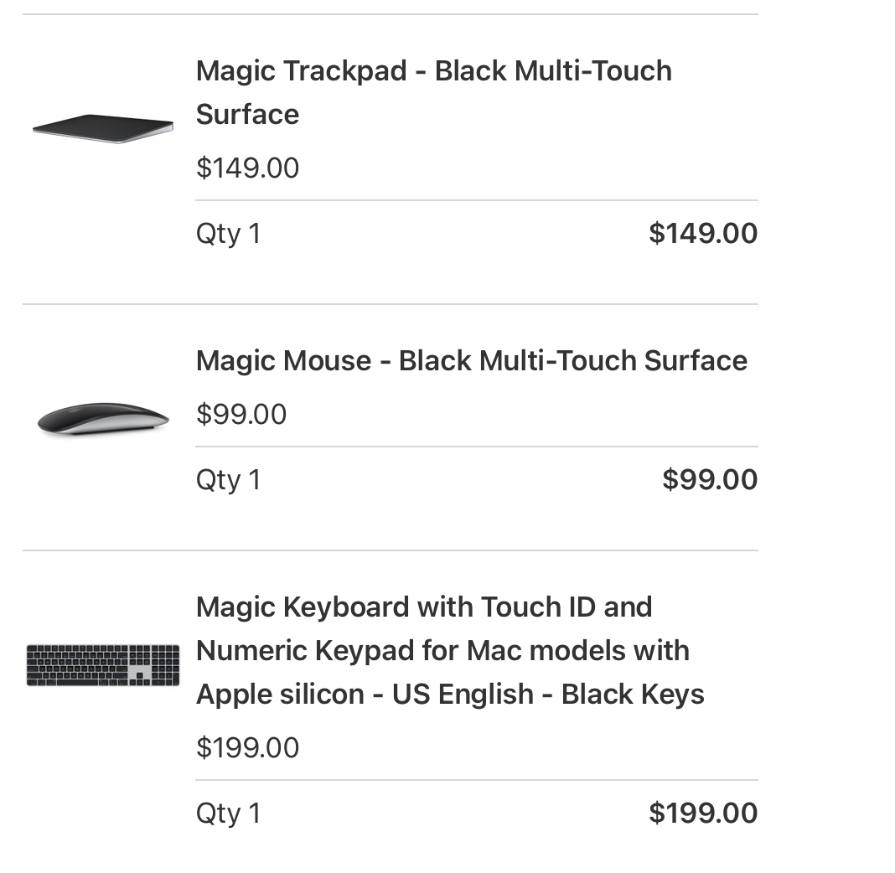Image resolution: width=895 pixels, height=873 pixels.
Task: Click the $99.00 unit price under Magic Mouse
Action: (x=241, y=414)
